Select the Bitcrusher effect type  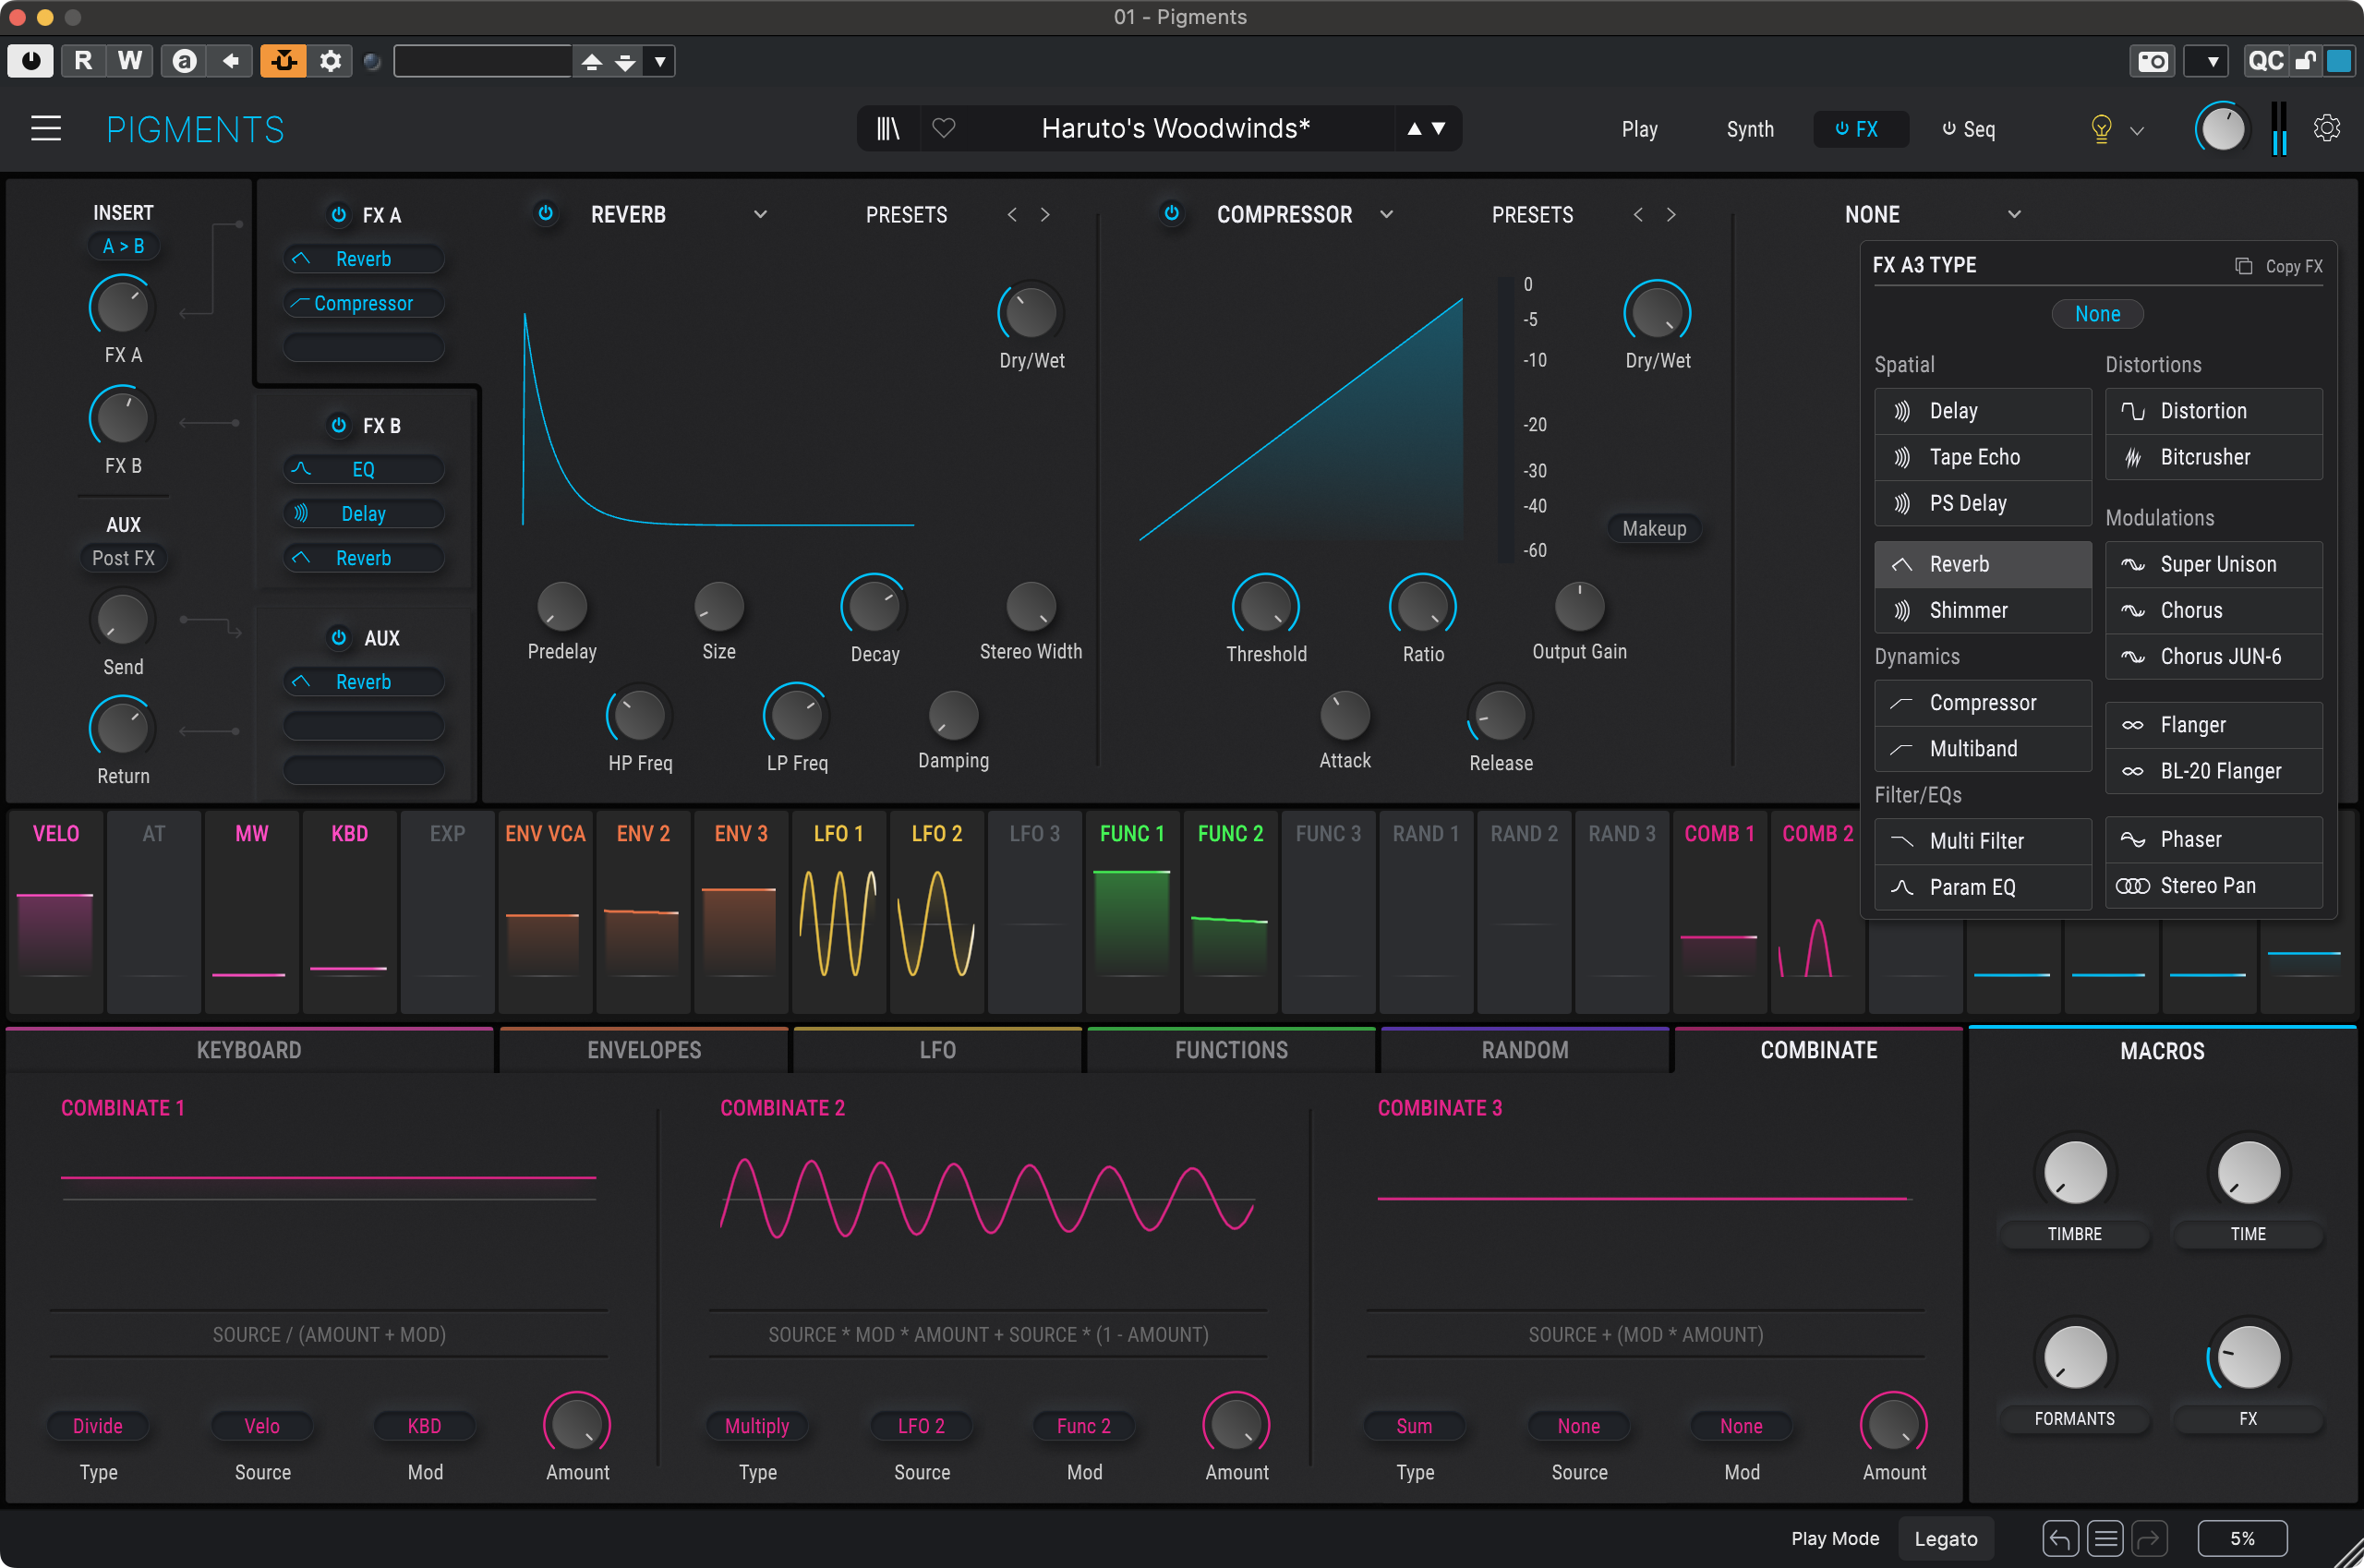click(x=2213, y=457)
